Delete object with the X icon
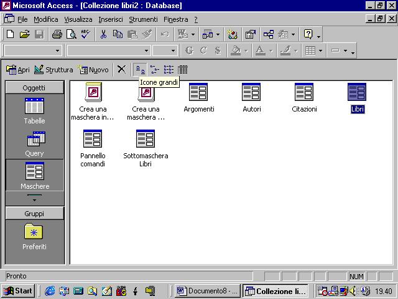This screenshot has width=398, height=299. point(122,69)
